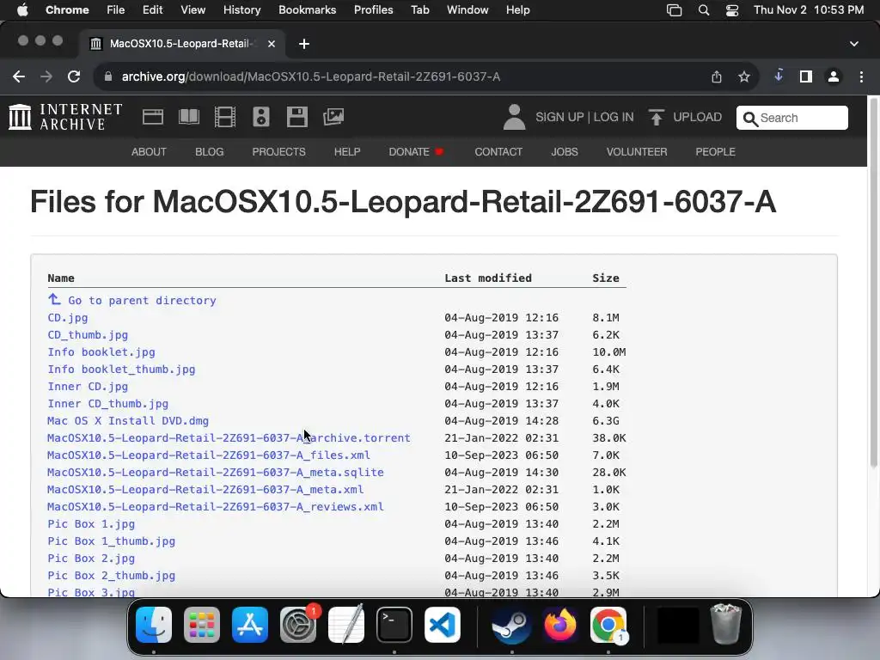
Task: Open the ABOUT link
Action: (149, 152)
